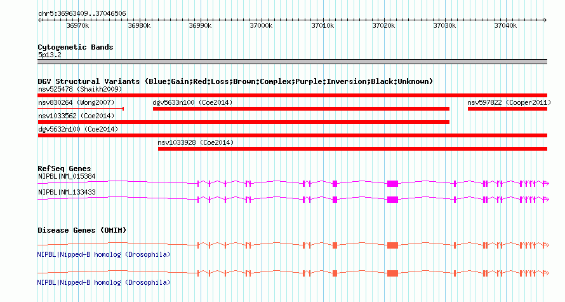The image size is (565, 302).
Task: Click the 37010k ruler tick label
Action: (x=322, y=25)
